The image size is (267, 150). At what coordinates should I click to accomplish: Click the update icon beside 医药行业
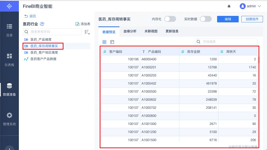coord(42,24)
